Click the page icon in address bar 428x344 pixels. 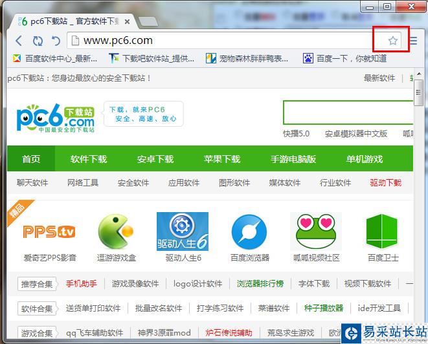[x=75, y=41]
